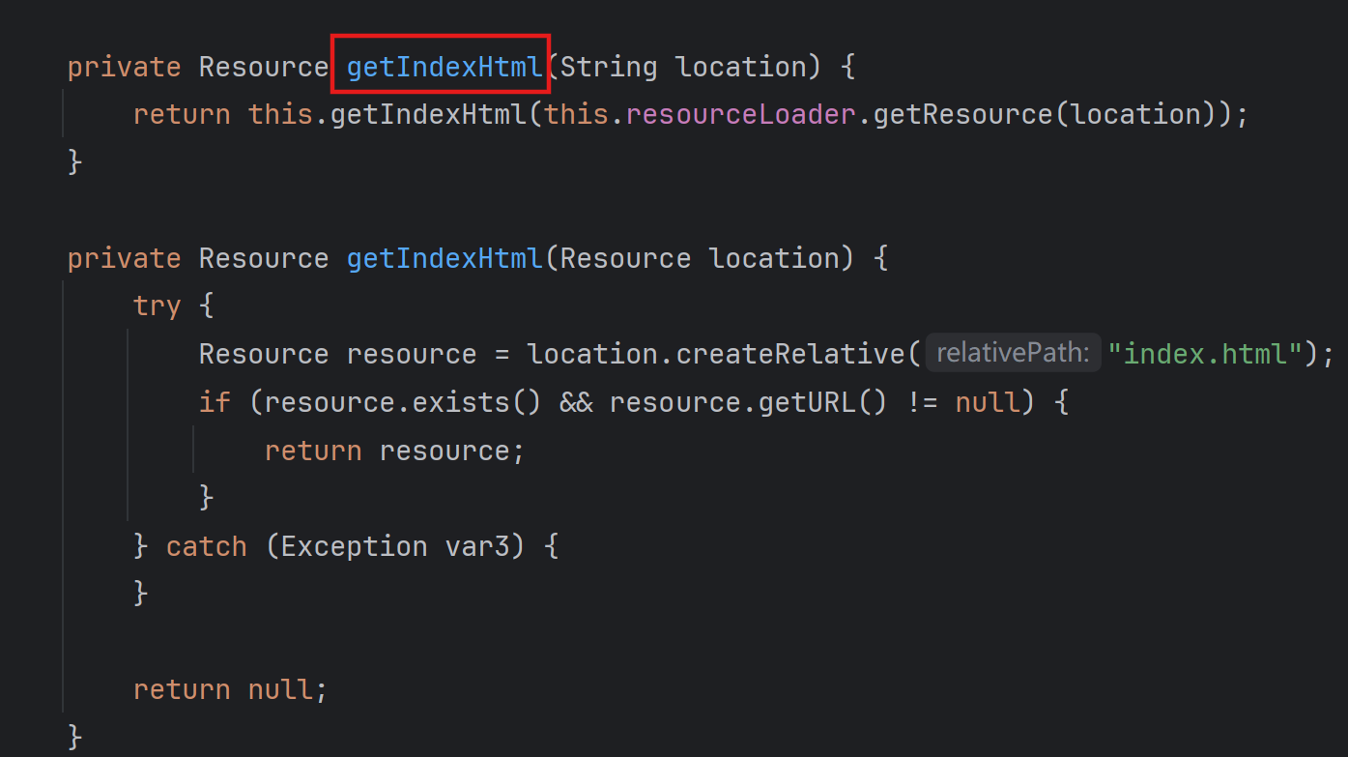Image resolution: width=1348 pixels, height=757 pixels.
Task: Click the var3 exception variable
Action: (480, 545)
